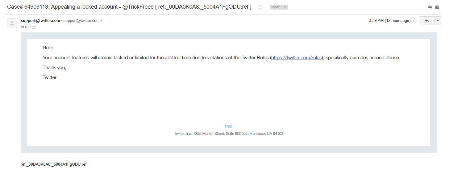The image size is (449, 170).
Task: Click the 3:39 AM timestamp
Action: click(x=389, y=21)
